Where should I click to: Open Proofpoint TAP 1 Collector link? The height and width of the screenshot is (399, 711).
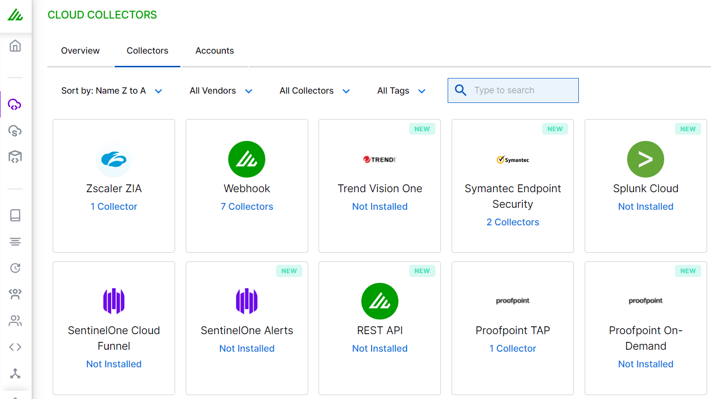point(513,348)
